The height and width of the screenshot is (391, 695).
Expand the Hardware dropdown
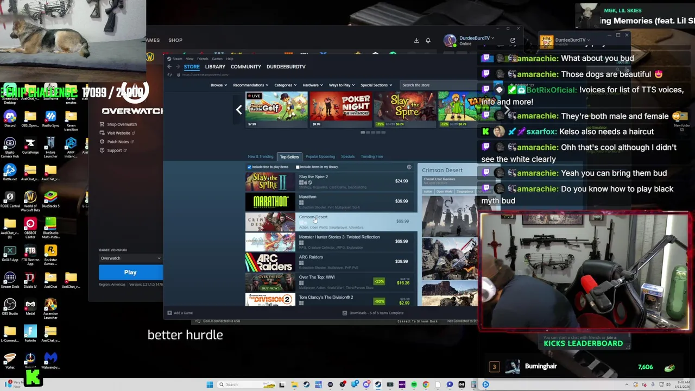tap(312, 85)
